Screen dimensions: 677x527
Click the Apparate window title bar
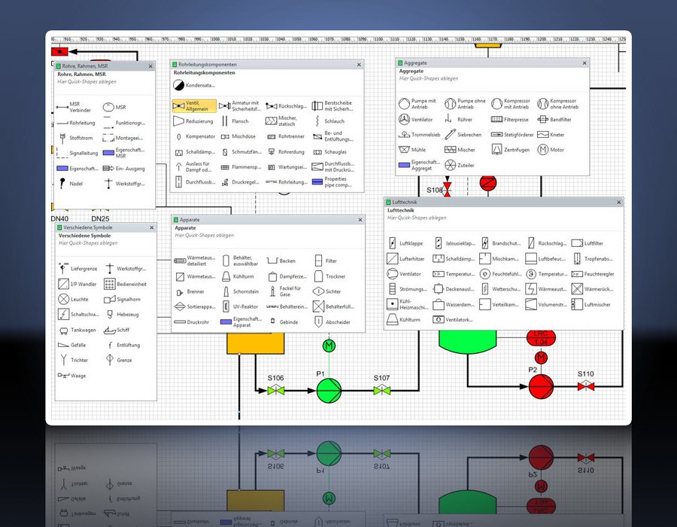click(268, 220)
